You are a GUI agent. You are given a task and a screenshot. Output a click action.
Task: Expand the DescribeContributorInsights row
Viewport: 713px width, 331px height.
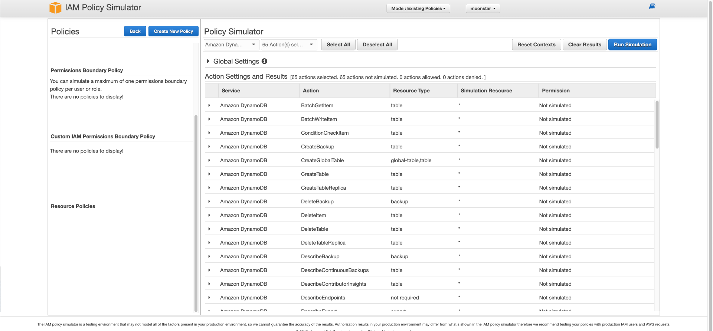pyautogui.click(x=209, y=284)
